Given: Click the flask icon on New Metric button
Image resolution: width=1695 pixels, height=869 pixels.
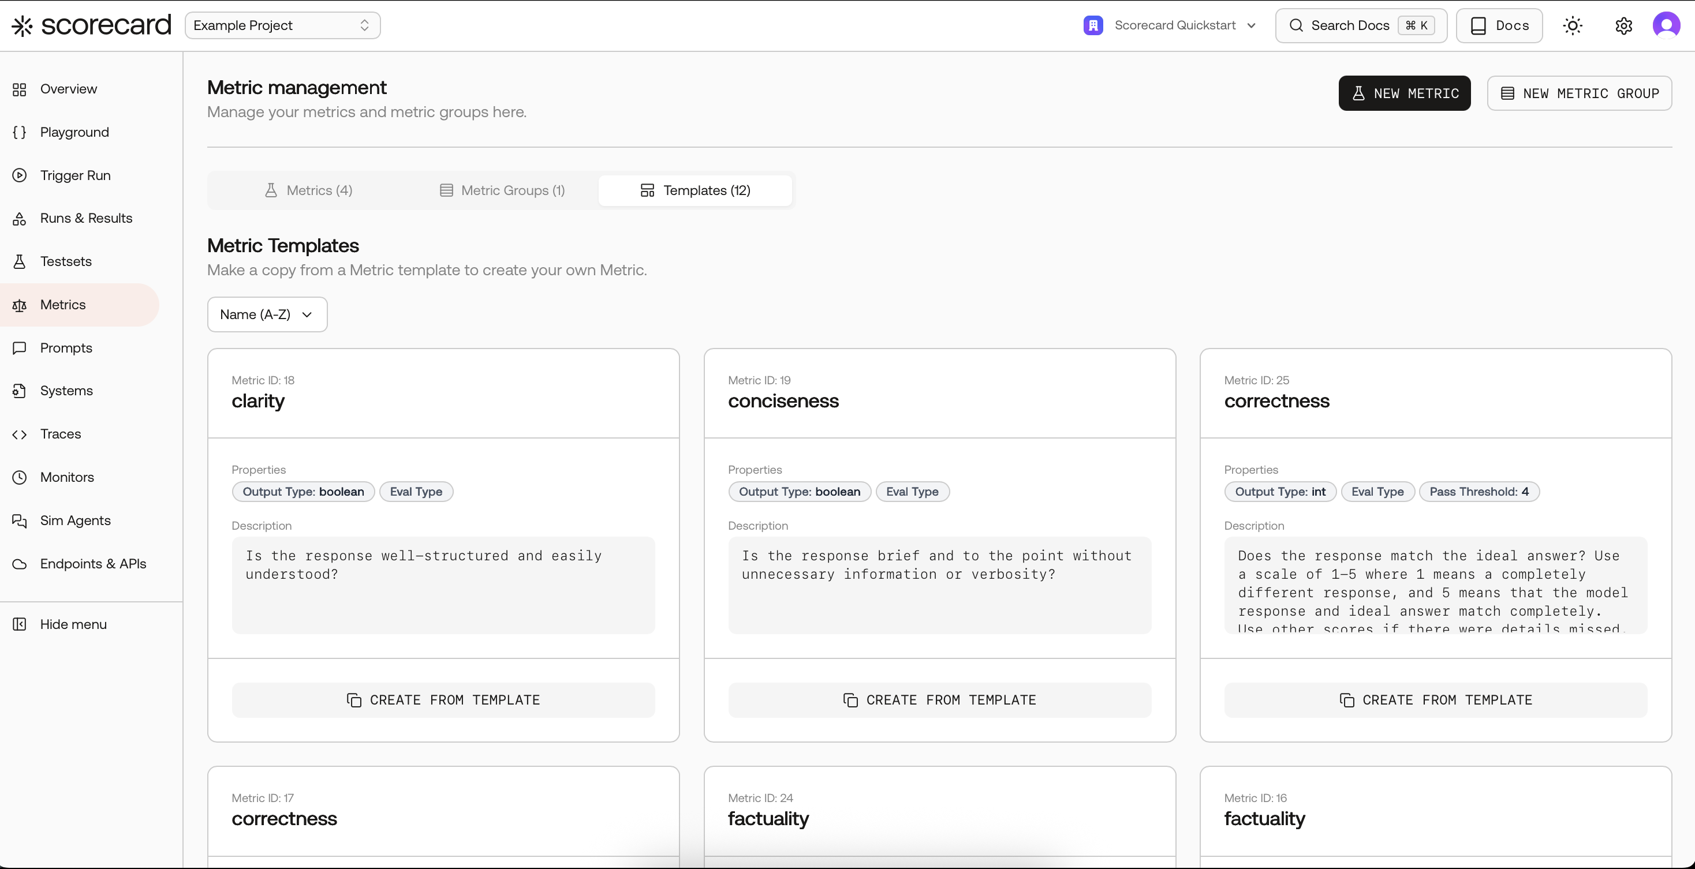Looking at the screenshot, I should pyautogui.click(x=1358, y=93).
